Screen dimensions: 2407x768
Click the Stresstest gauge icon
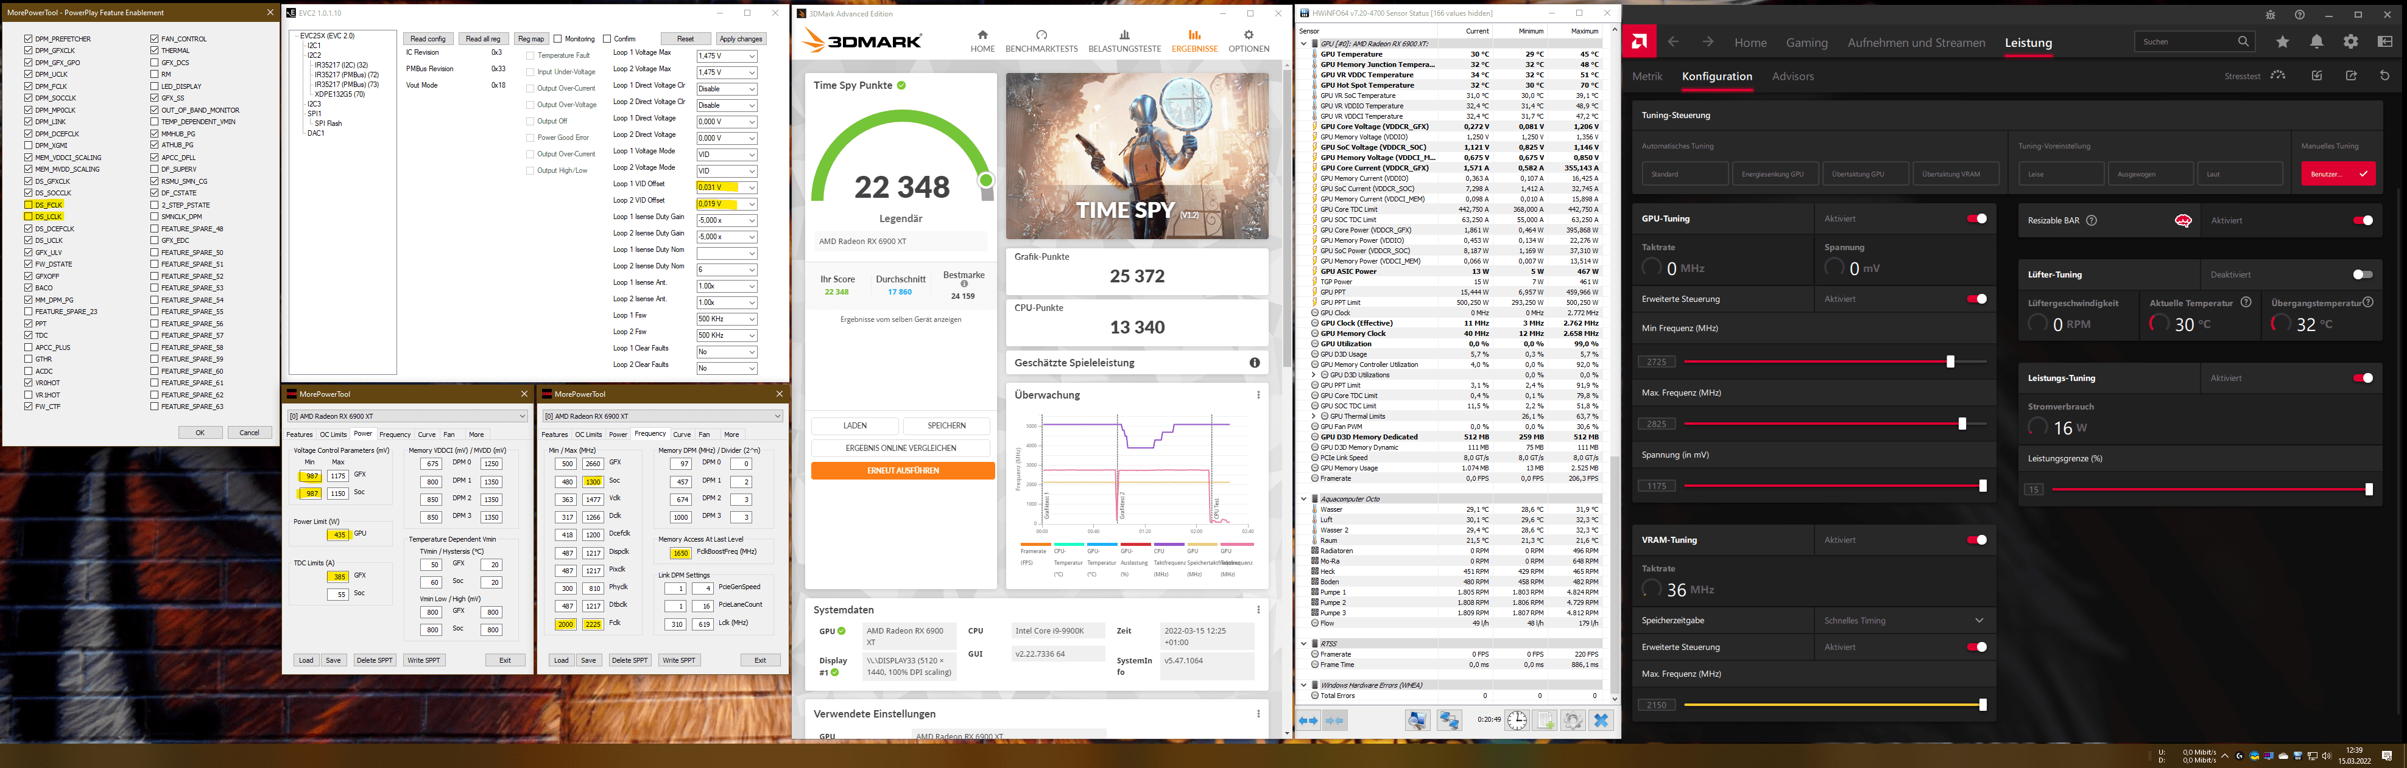(2278, 75)
